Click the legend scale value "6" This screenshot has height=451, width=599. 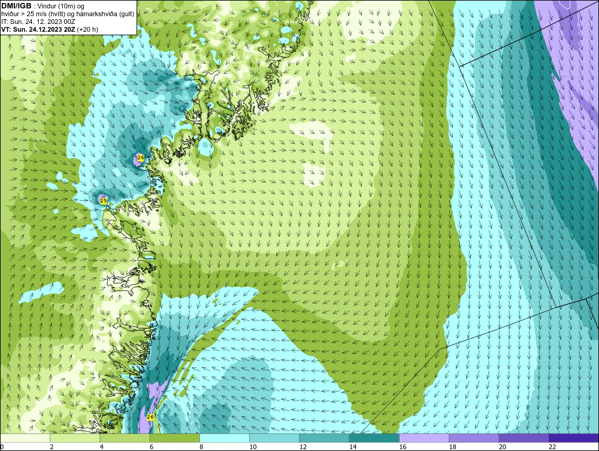coord(152,447)
